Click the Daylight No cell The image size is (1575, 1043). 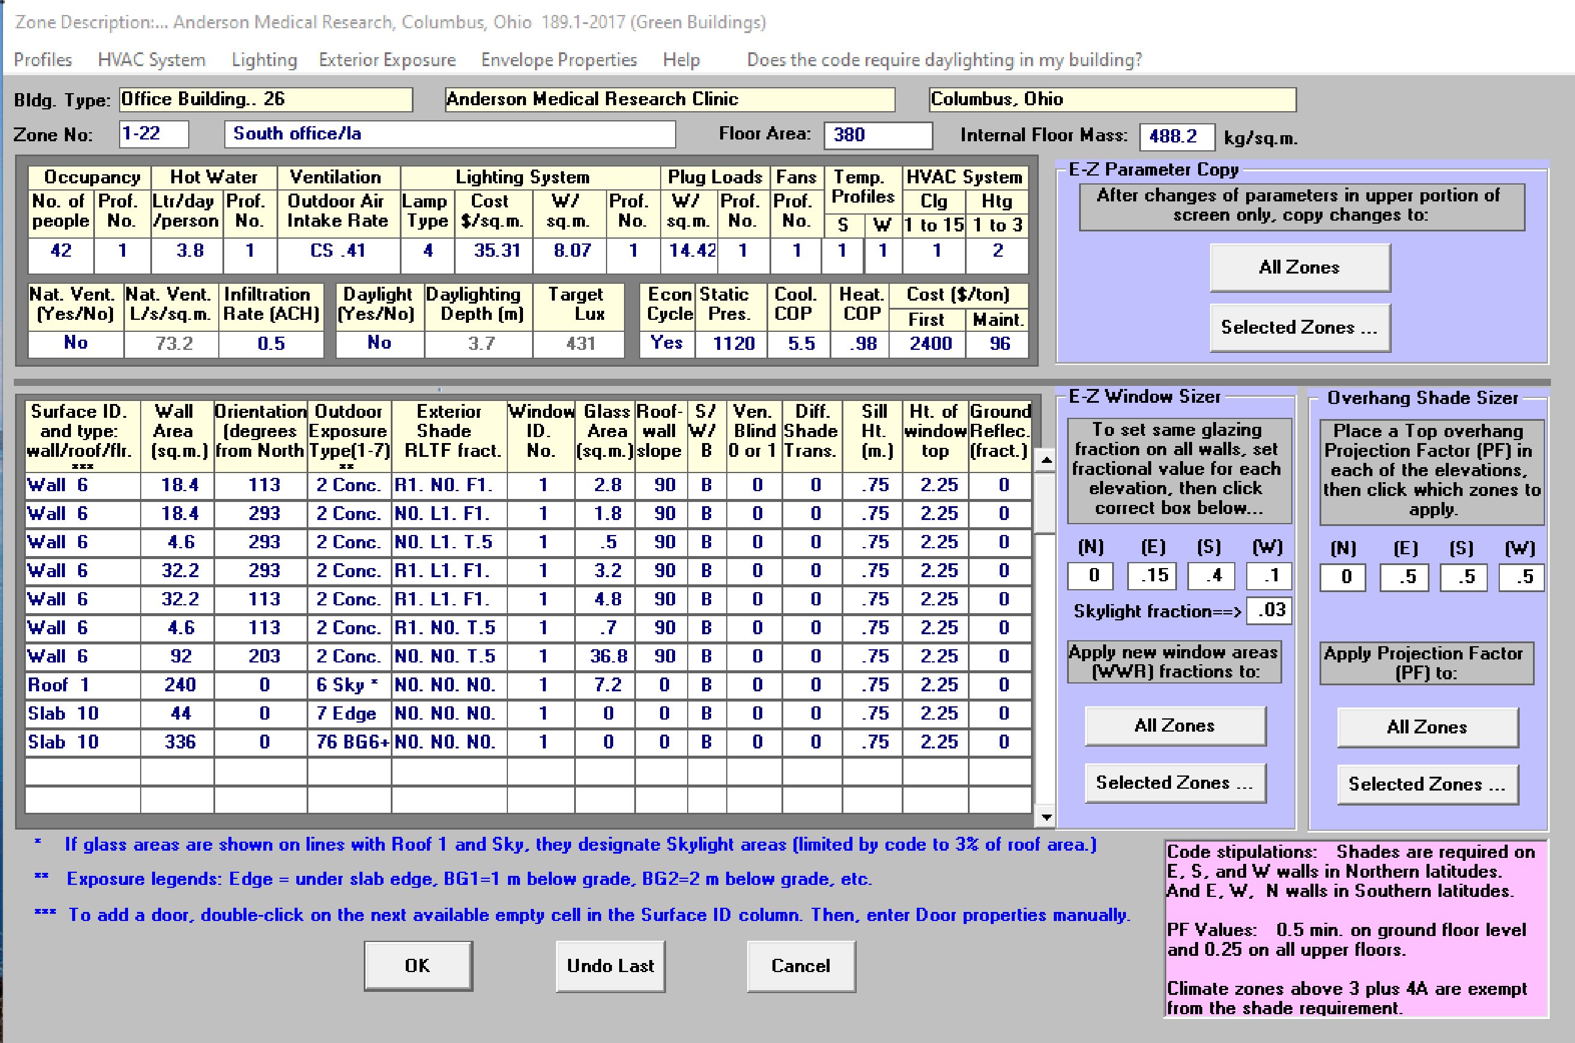pos(380,343)
